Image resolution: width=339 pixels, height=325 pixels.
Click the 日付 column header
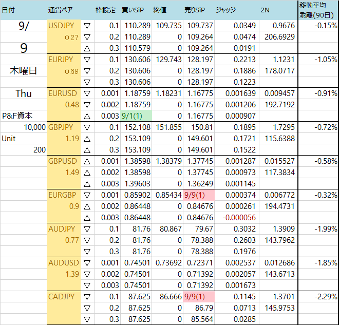[8, 10]
